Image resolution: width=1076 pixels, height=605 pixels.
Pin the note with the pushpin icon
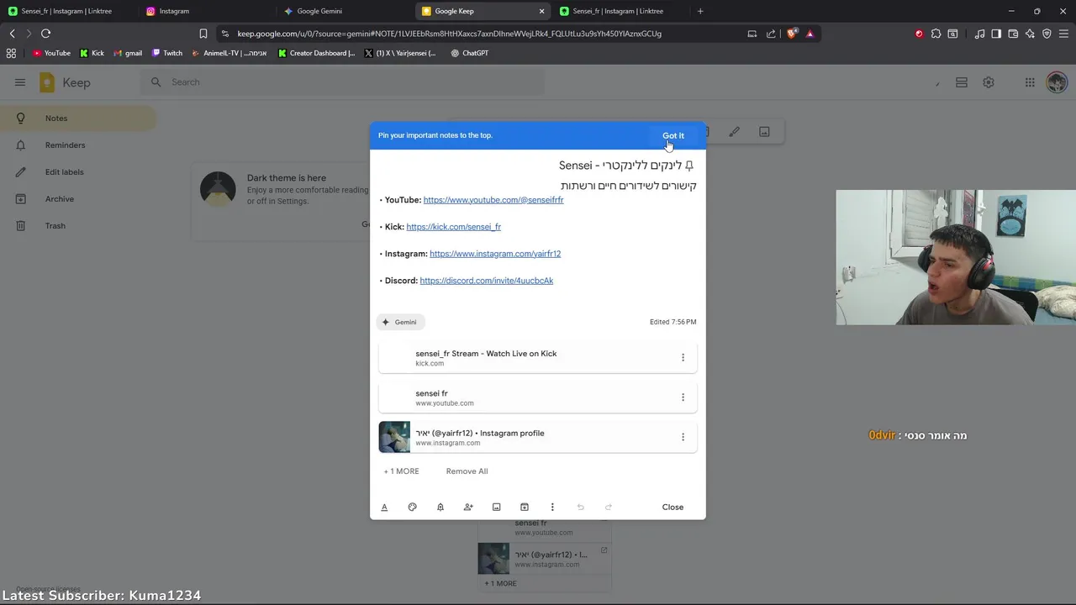tap(689, 166)
